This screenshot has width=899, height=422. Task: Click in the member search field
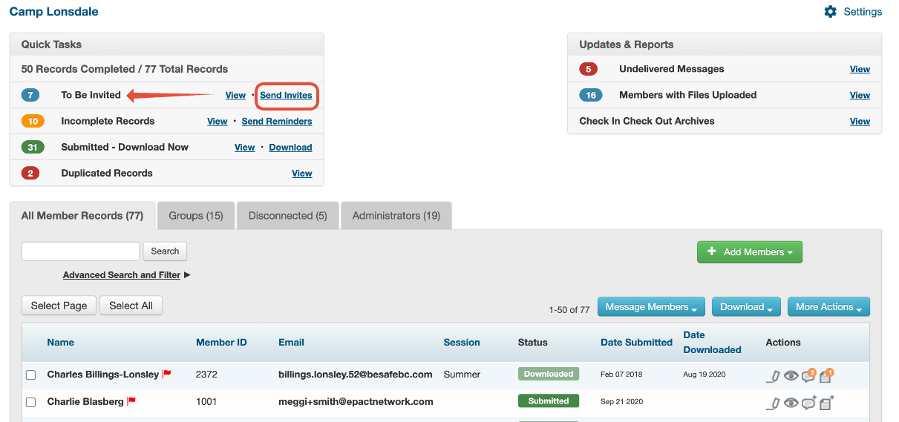pyautogui.click(x=80, y=251)
